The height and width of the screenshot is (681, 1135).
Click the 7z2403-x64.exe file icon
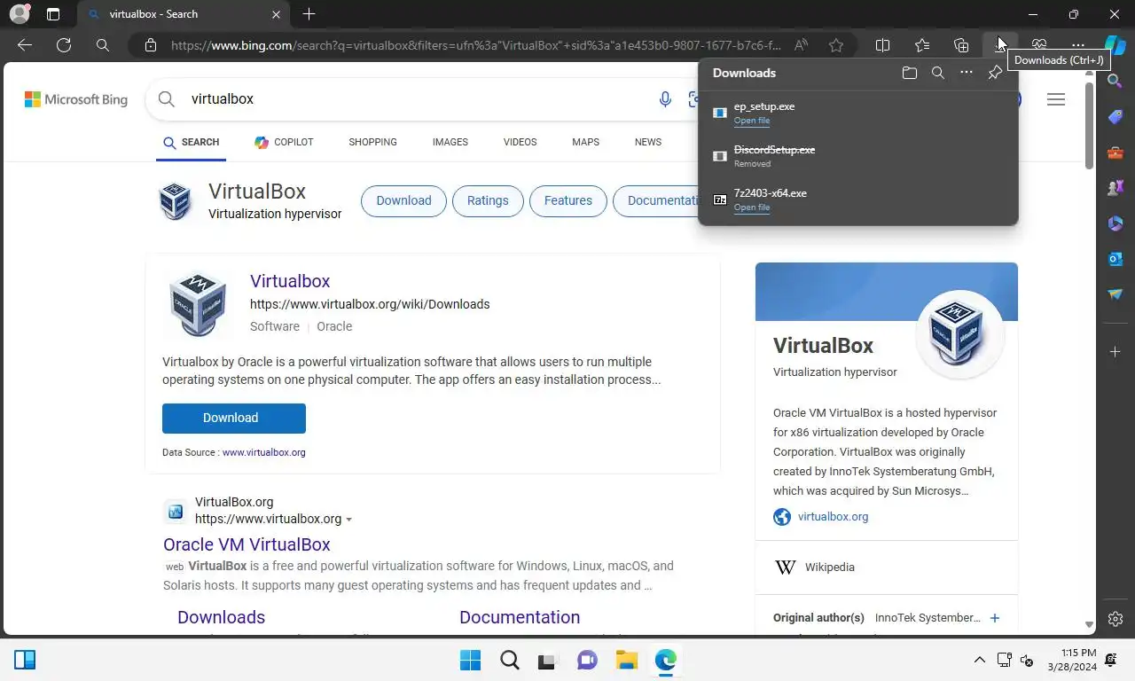pyautogui.click(x=720, y=200)
